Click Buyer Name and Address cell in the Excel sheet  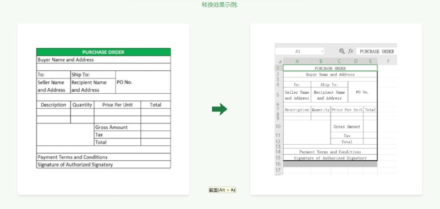331,75
